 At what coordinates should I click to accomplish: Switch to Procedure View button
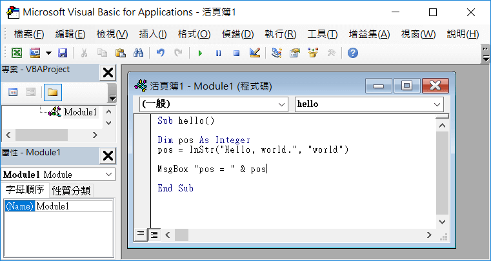(x=141, y=235)
